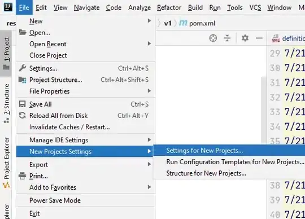
Task: Expand the New submenu arrow
Action: (x=149, y=21)
